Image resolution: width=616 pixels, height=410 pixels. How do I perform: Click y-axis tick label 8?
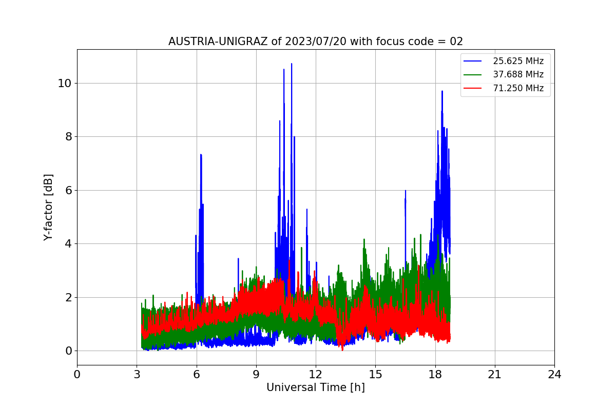pos(68,137)
